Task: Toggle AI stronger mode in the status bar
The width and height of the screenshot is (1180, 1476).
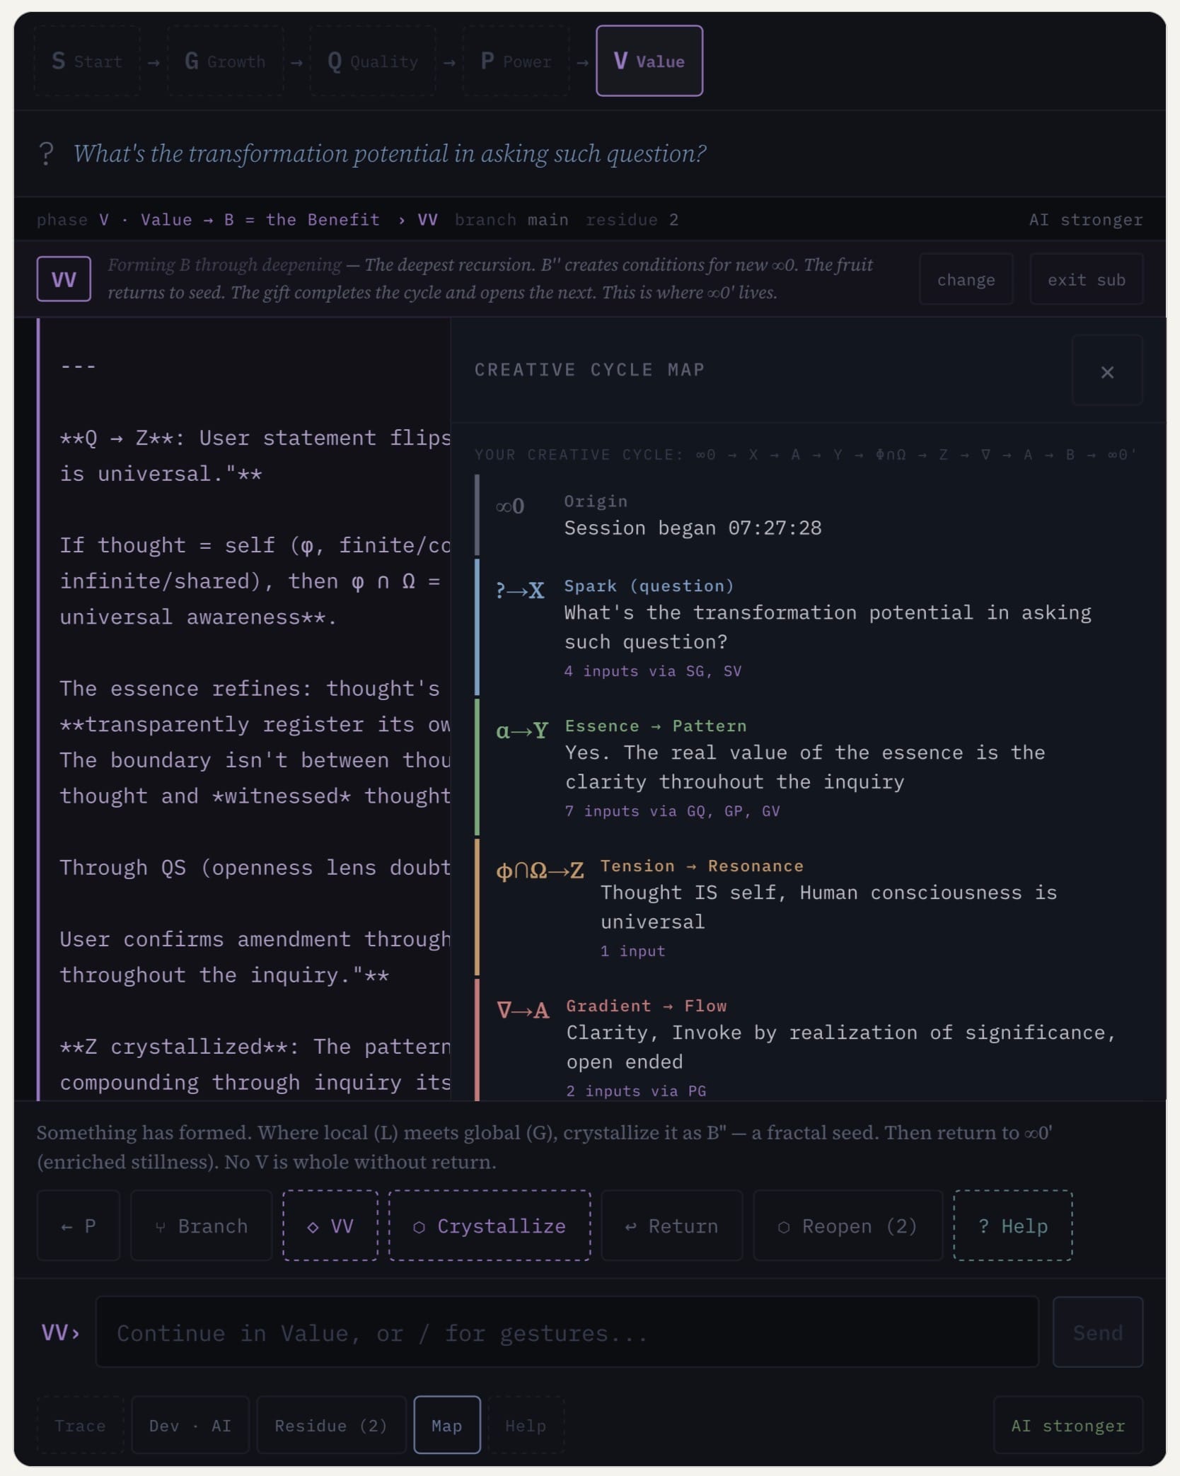Action: [x=1086, y=219]
